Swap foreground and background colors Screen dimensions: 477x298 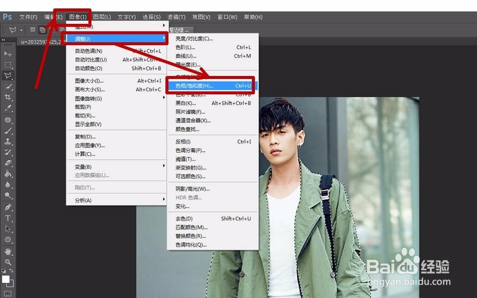(x=11, y=270)
